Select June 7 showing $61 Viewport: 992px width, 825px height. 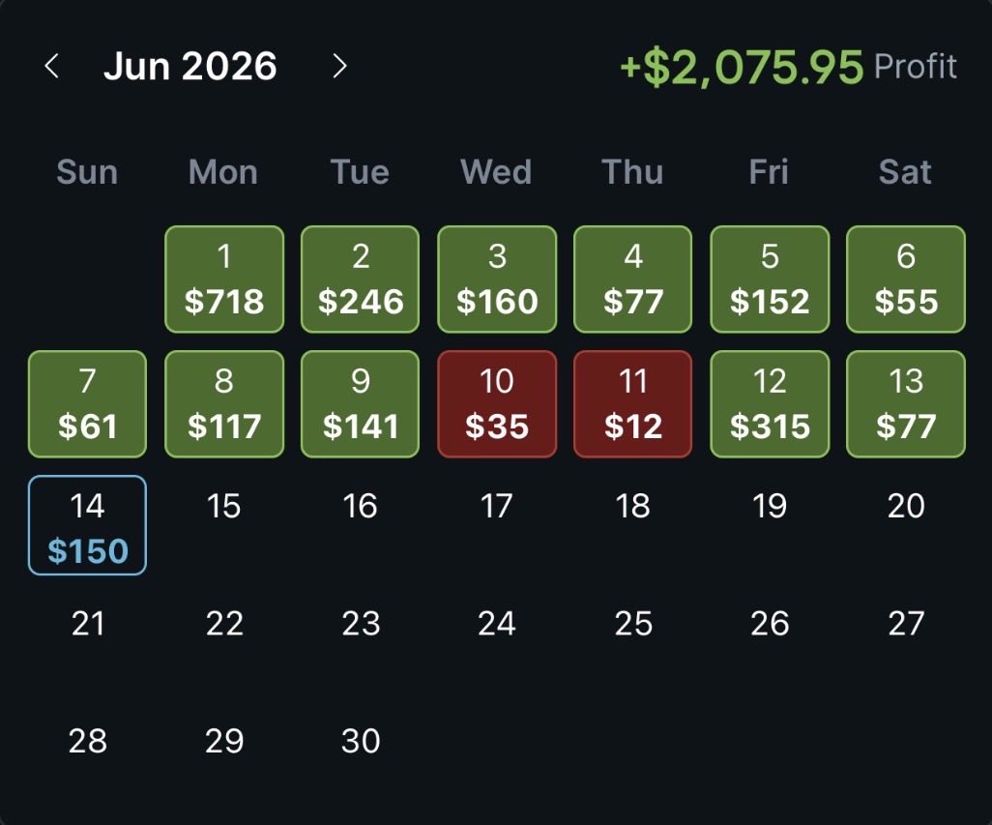(87, 403)
